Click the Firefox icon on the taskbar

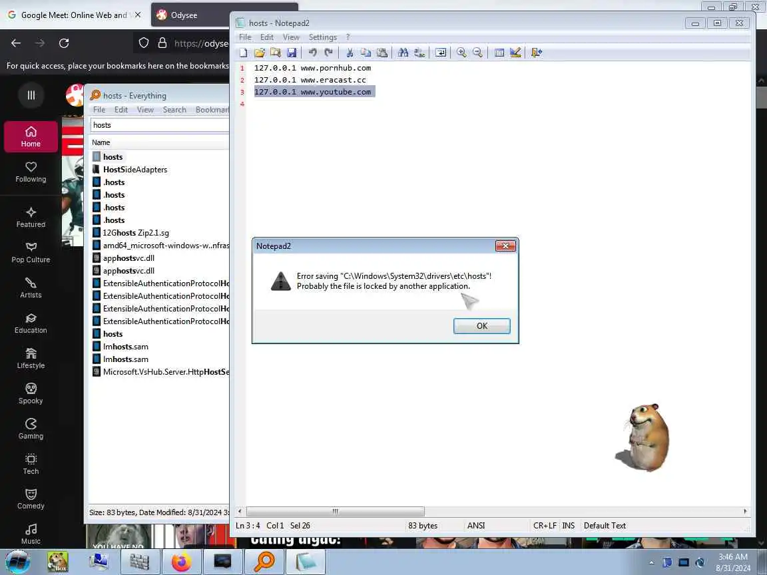tap(181, 562)
